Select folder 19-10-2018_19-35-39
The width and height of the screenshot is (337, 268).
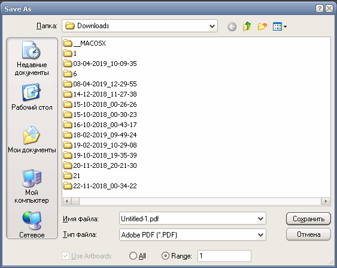coord(100,155)
